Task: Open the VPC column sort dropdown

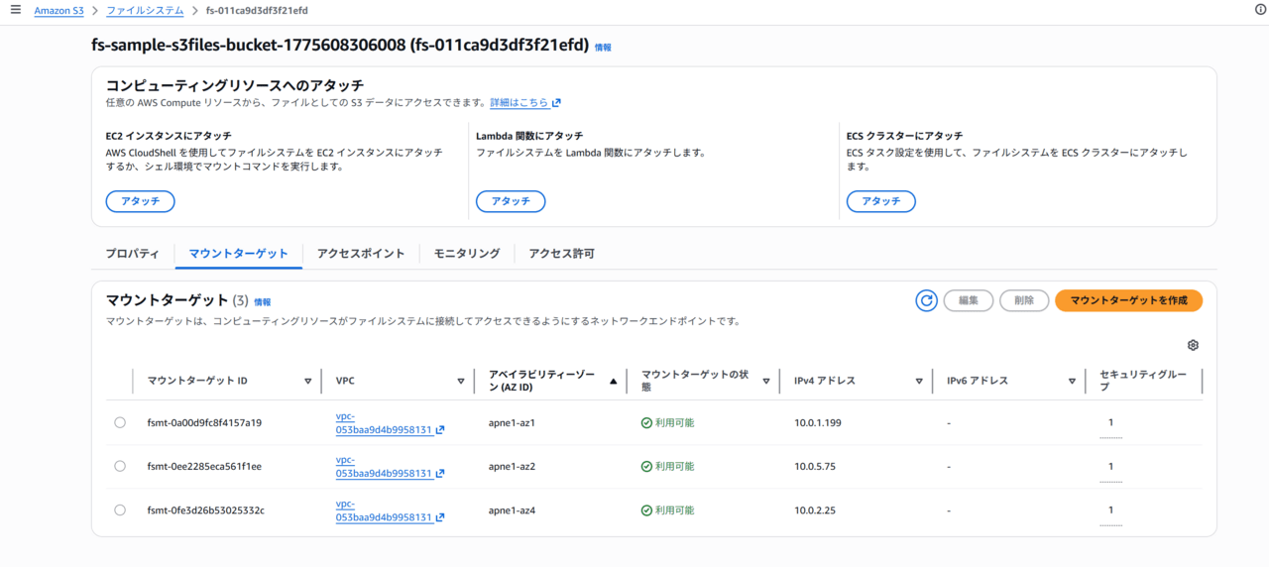Action: (x=460, y=381)
